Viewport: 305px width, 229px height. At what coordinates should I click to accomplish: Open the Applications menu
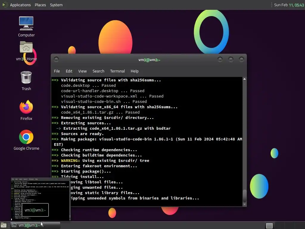click(x=21, y=5)
